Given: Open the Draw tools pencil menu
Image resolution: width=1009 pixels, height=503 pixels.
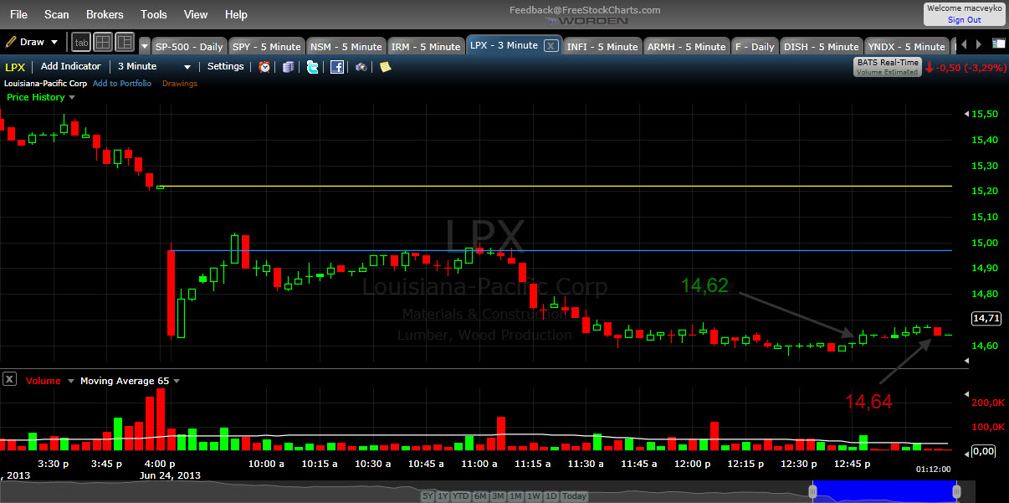Looking at the screenshot, I should (32, 42).
